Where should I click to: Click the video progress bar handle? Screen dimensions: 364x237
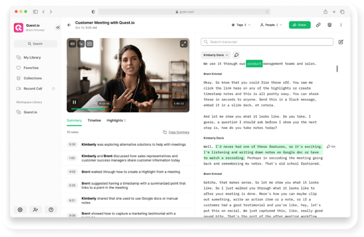(x=104, y=109)
